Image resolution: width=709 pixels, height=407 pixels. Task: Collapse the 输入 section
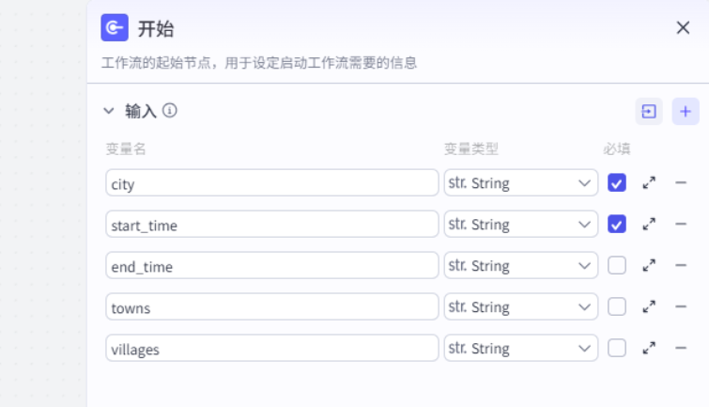pyautogui.click(x=109, y=111)
